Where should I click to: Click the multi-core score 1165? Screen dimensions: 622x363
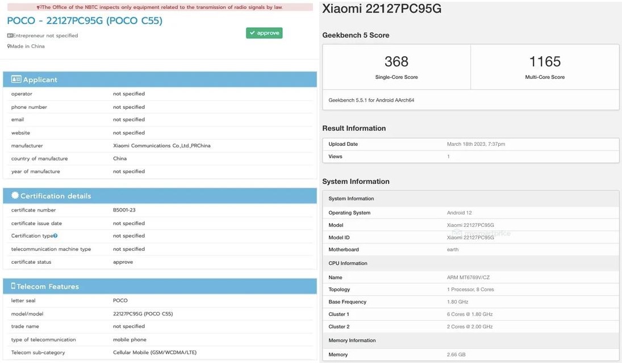pos(545,61)
